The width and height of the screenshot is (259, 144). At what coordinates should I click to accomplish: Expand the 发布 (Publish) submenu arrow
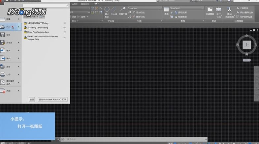point(18,67)
